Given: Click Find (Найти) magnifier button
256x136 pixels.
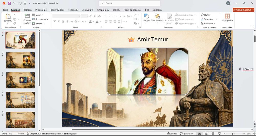Looking at the screenshot, I should [x=206, y=15].
